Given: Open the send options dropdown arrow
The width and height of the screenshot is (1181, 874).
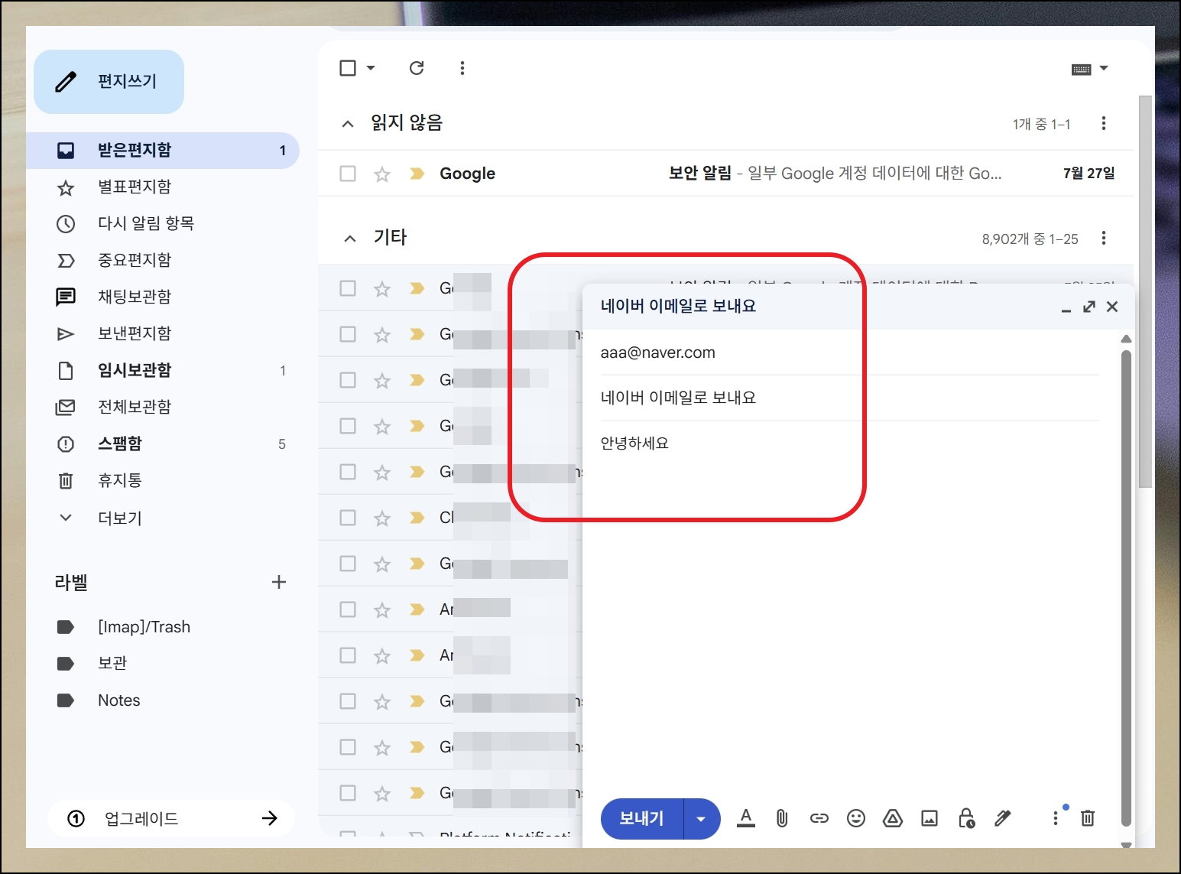Looking at the screenshot, I should [x=702, y=819].
